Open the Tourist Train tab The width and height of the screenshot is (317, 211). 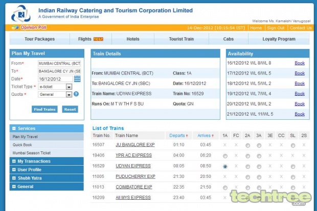coord(182,39)
